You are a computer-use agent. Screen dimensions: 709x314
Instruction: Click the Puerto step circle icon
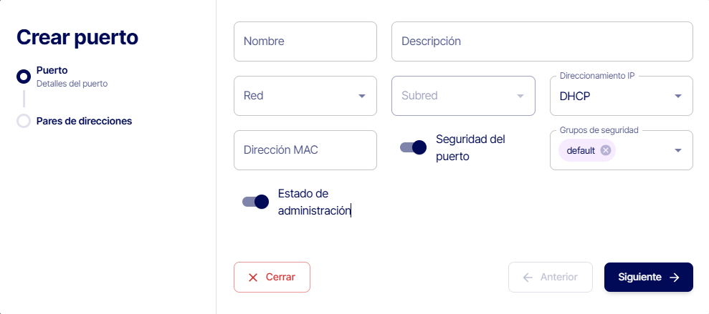click(x=24, y=77)
